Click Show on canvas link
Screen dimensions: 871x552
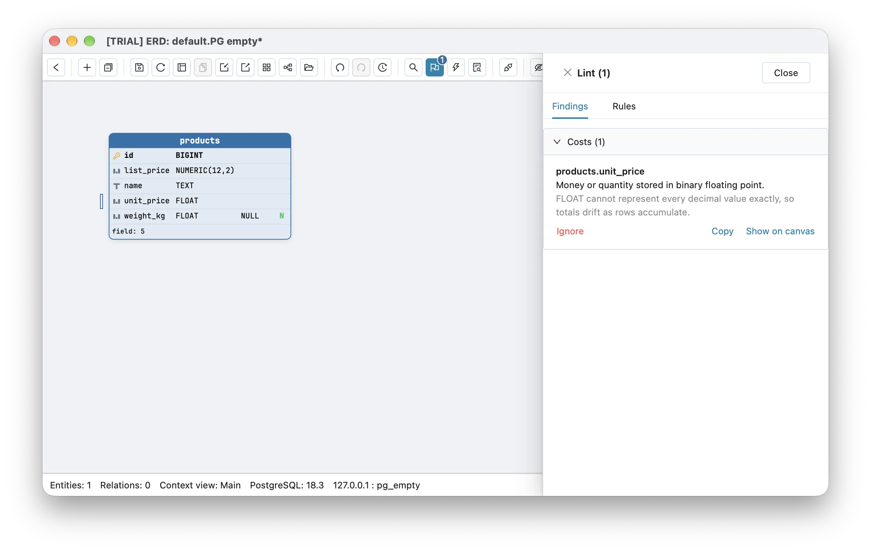[780, 231]
